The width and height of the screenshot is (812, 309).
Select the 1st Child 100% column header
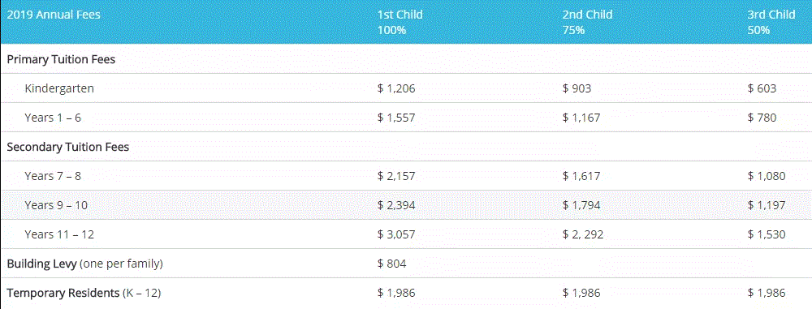click(x=400, y=22)
